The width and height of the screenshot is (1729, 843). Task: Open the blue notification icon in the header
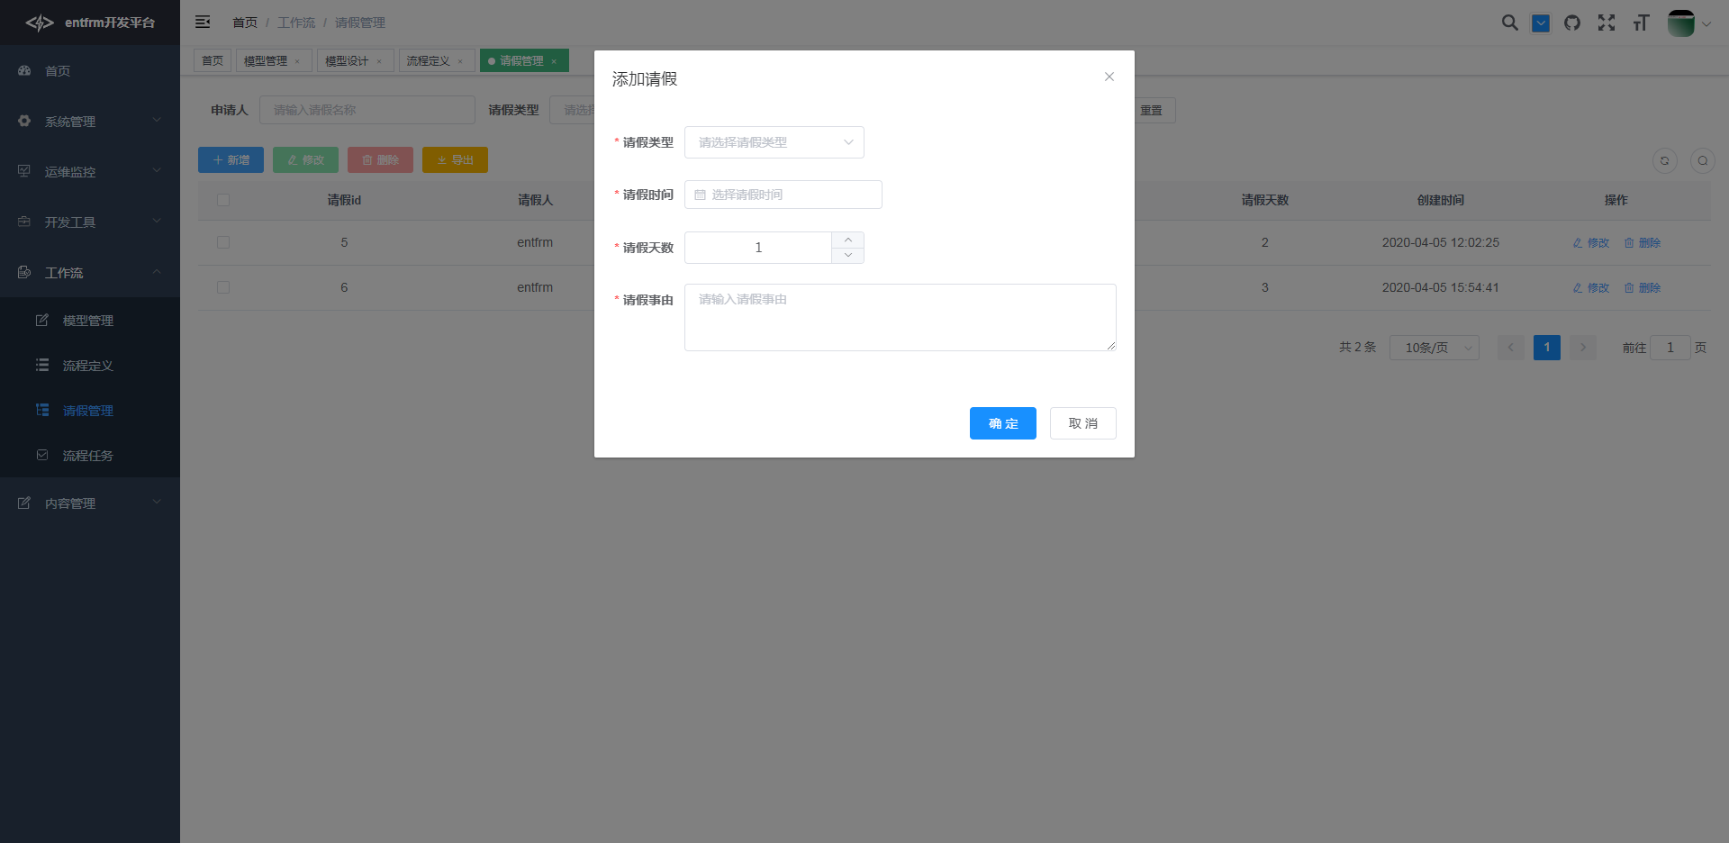[x=1540, y=23]
